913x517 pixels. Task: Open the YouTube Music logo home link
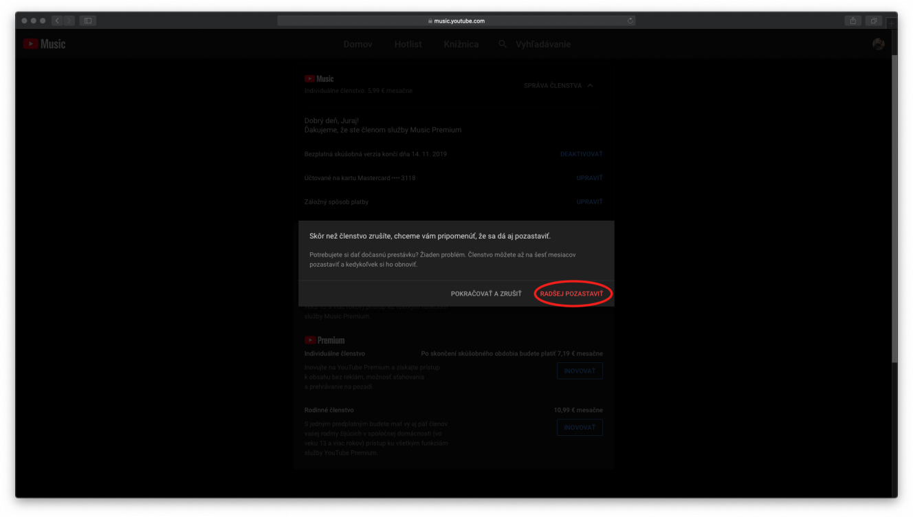click(44, 44)
